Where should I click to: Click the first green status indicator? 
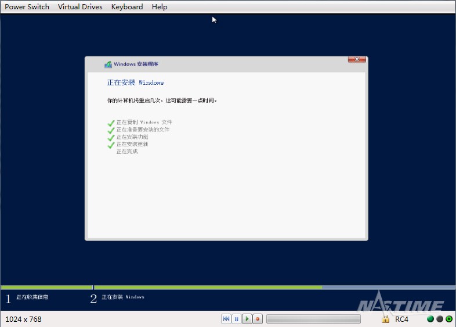(x=430, y=319)
